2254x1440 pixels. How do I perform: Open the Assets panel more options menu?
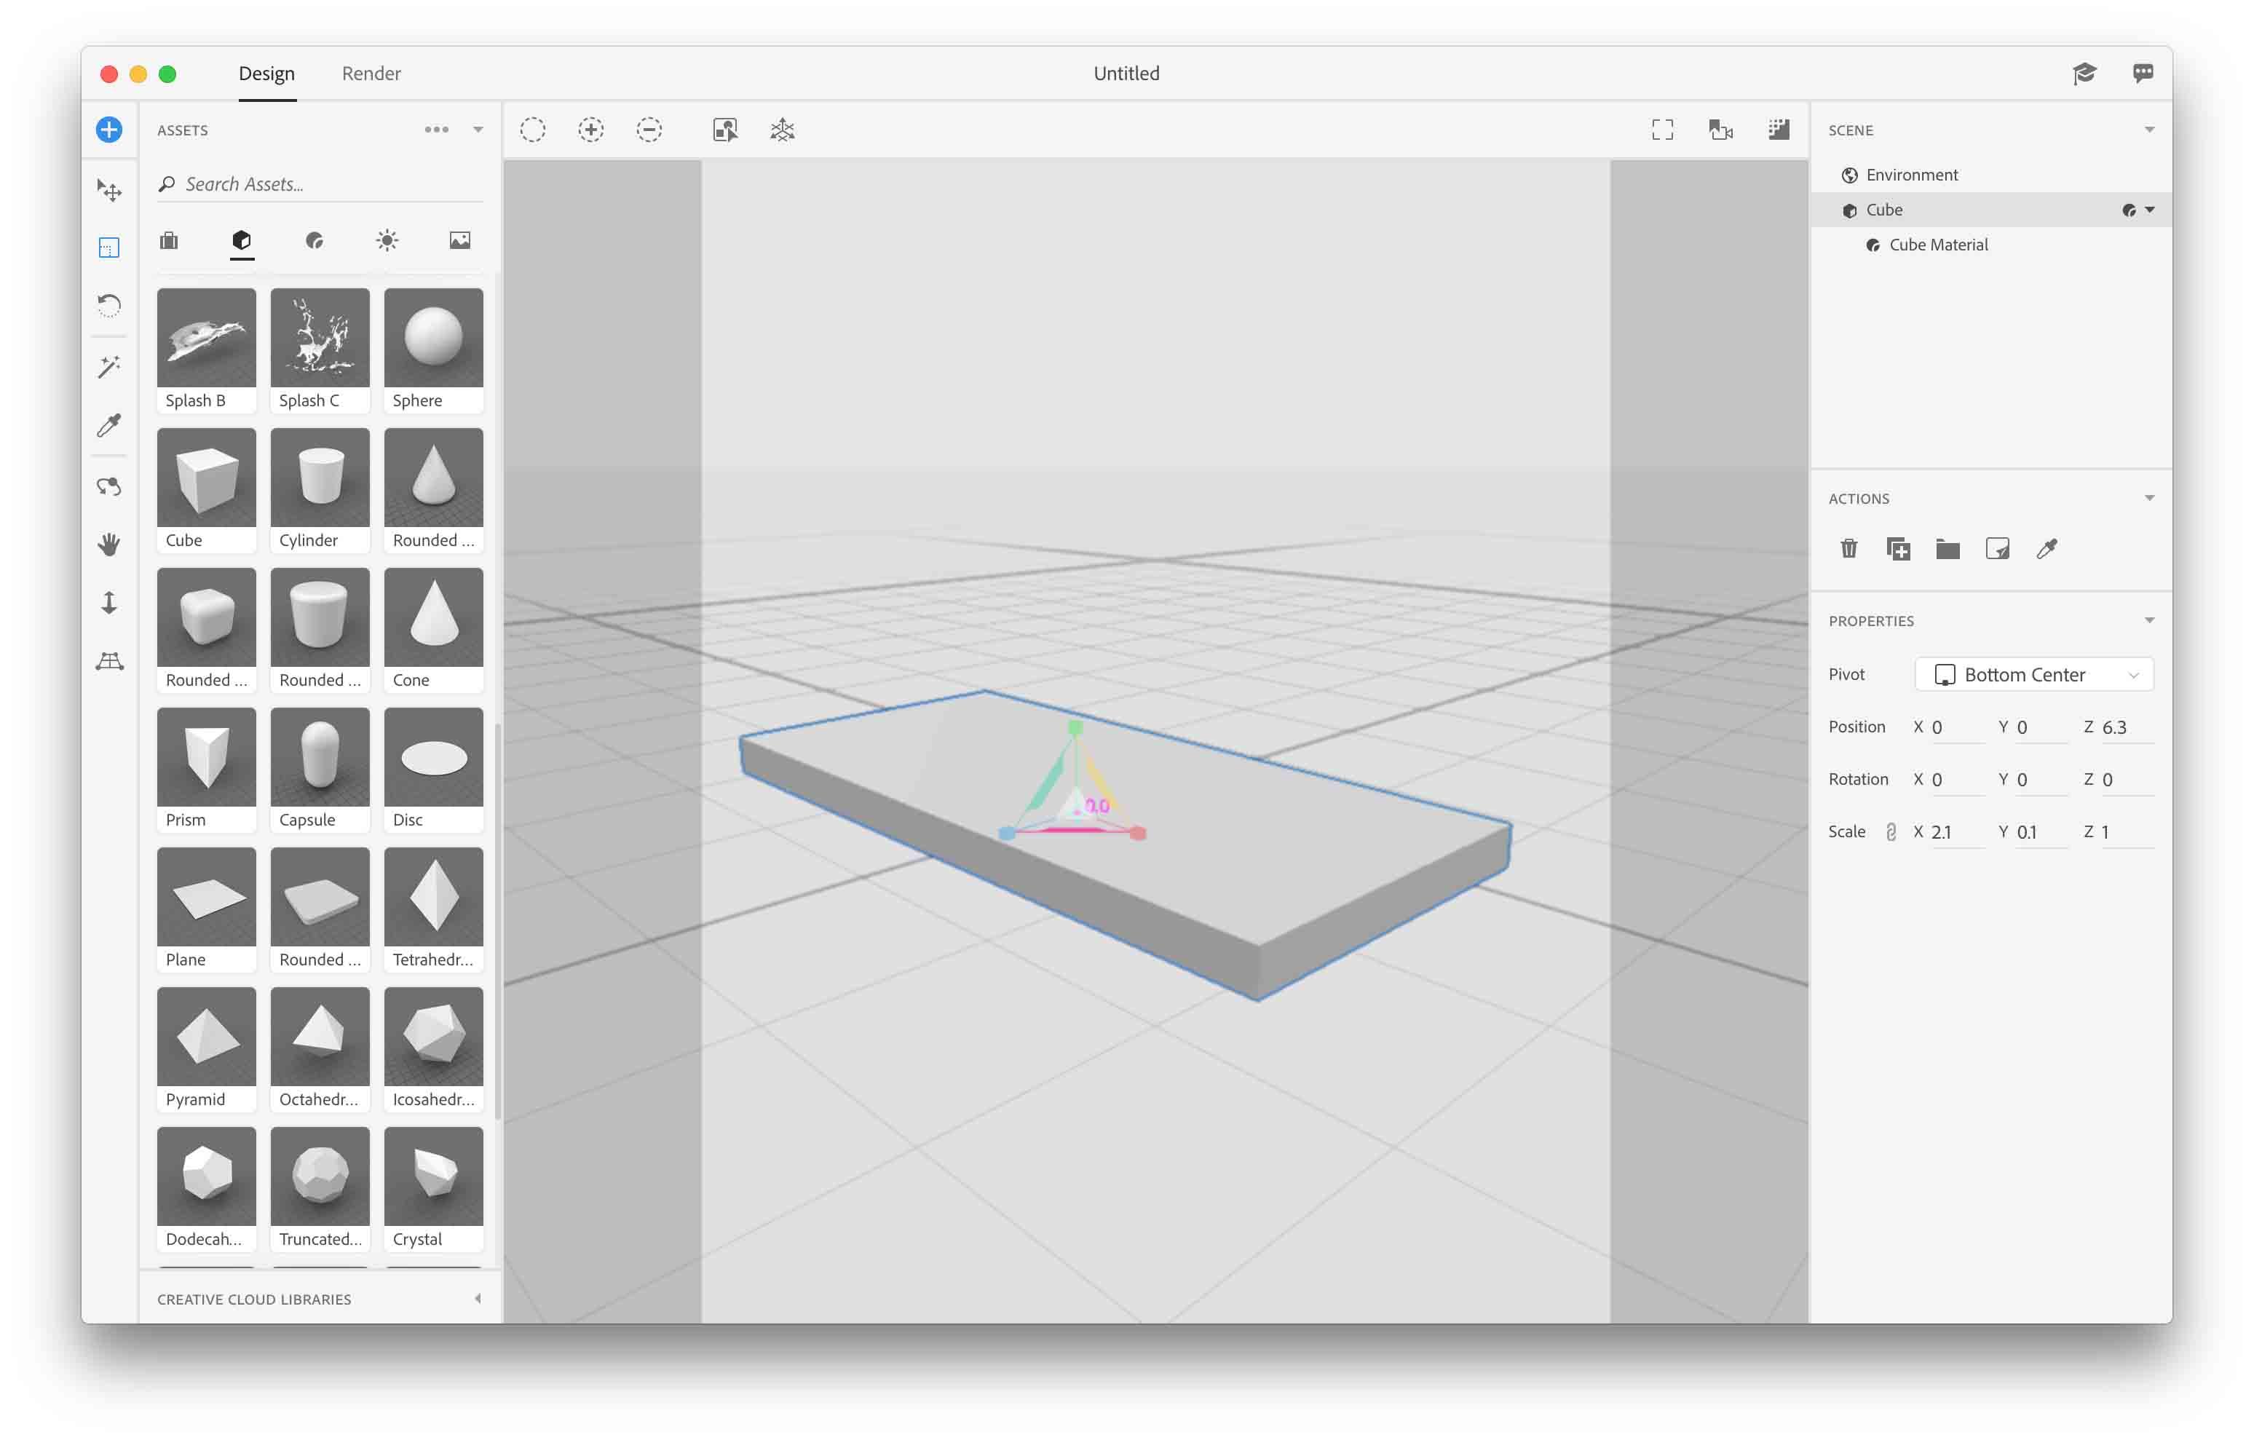(x=436, y=130)
